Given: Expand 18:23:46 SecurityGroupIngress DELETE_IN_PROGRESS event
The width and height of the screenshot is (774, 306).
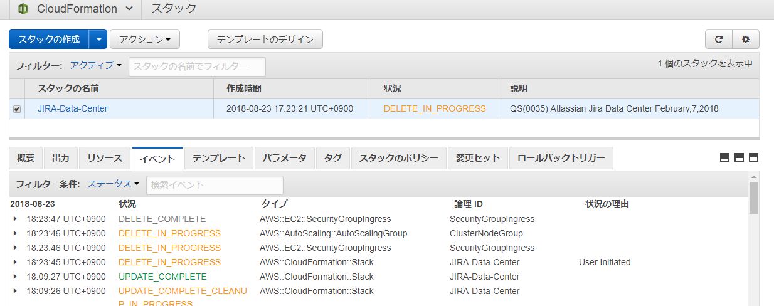Looking at the screenshot, I should point(15,248).
